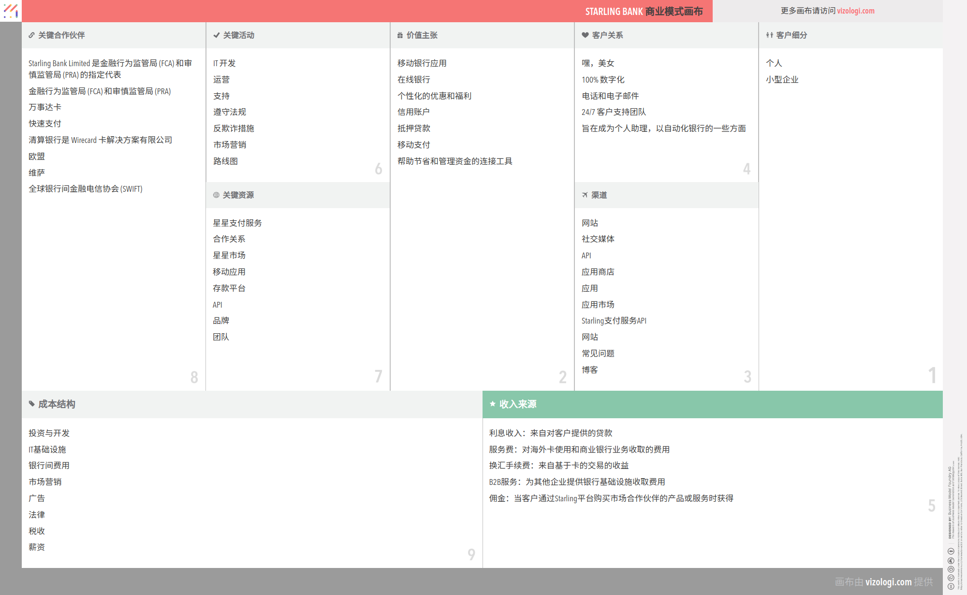967x595 pixels.
Task: Click the vizologi.com credit in footer
Action: [888, 582]
